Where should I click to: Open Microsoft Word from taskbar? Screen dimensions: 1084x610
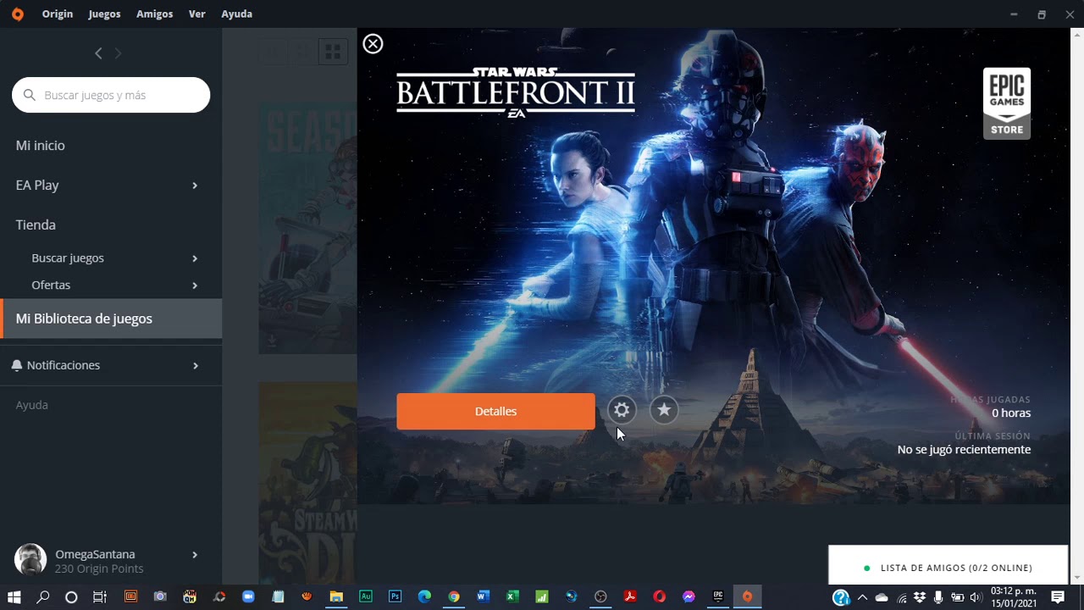coord(483,596)
